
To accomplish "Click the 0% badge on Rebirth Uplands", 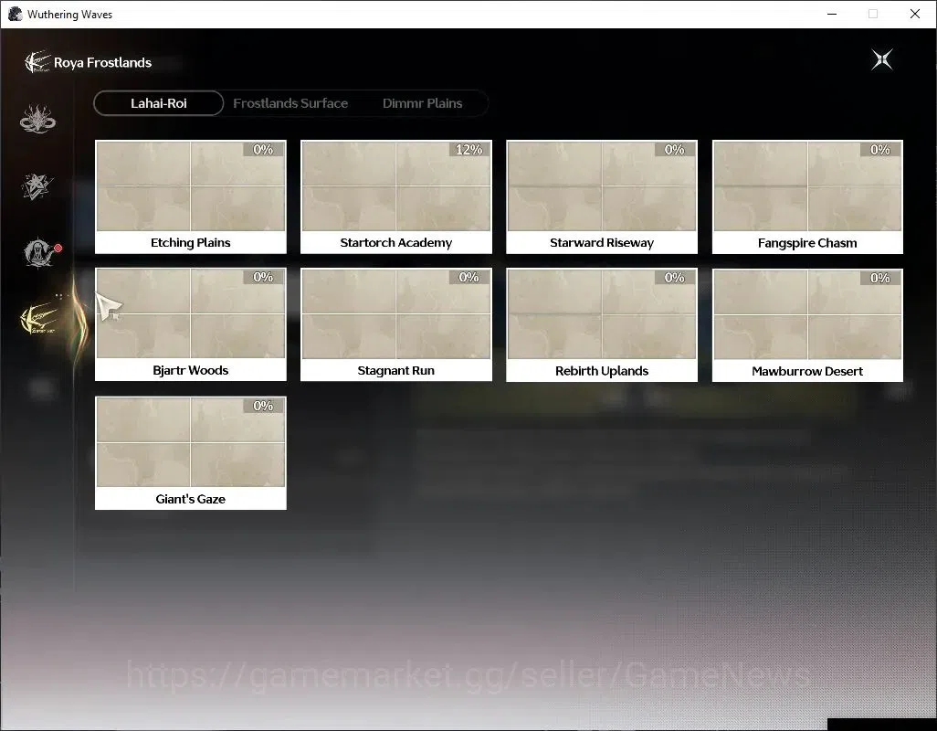I will [675, 278].
